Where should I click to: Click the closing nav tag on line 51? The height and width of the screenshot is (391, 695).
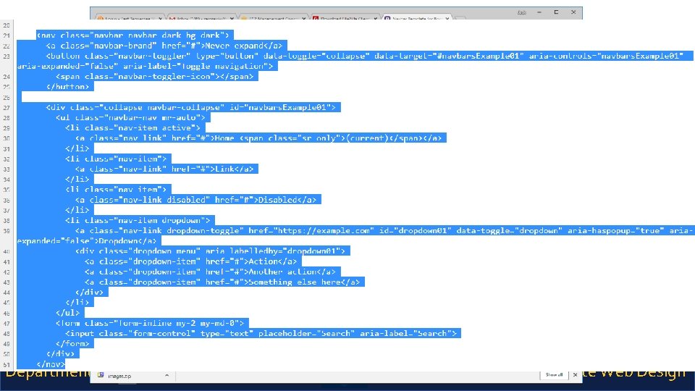pos(51,364)
